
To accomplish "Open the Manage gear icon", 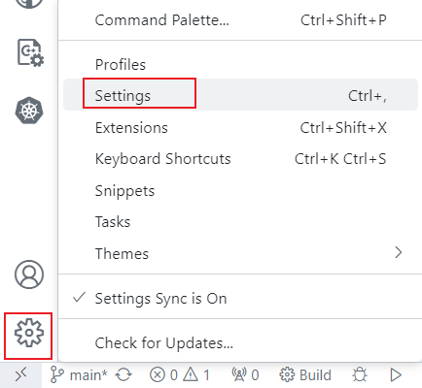I will pyautogui.click(x=29, y=333).
